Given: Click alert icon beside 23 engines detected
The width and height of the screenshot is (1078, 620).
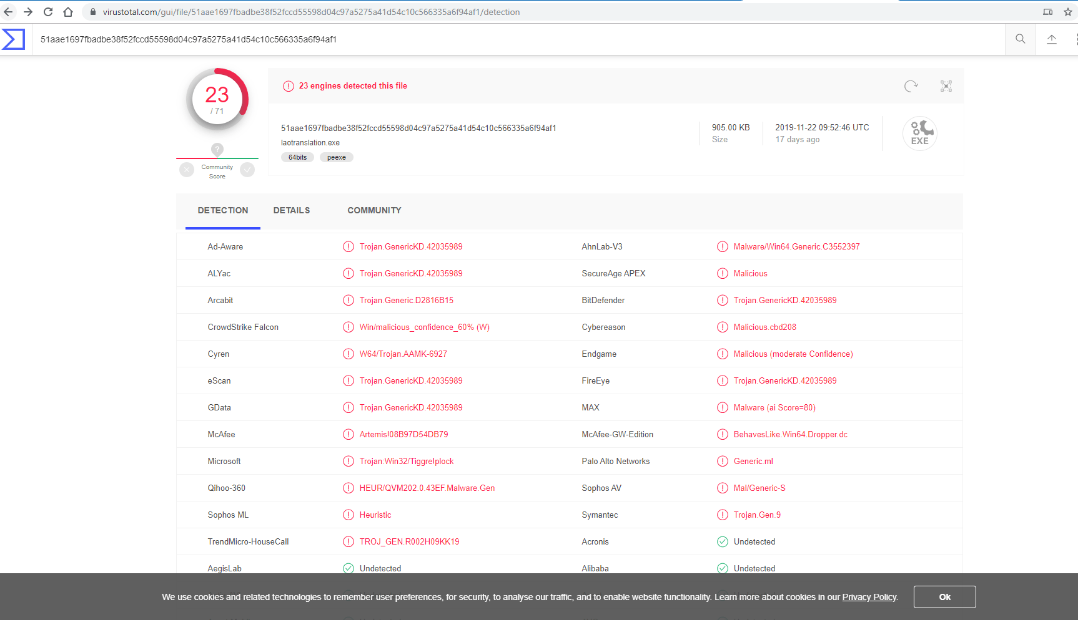Looking at the screenshot, I should tap(289, 86).
